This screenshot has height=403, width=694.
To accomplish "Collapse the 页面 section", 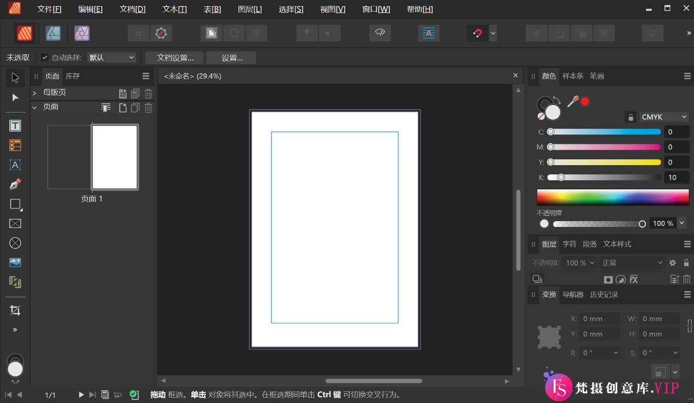I will click(x=35, y=107).
